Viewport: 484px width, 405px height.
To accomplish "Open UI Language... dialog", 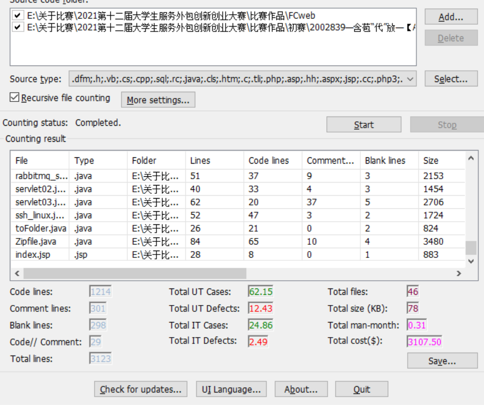I will [231, 389].
